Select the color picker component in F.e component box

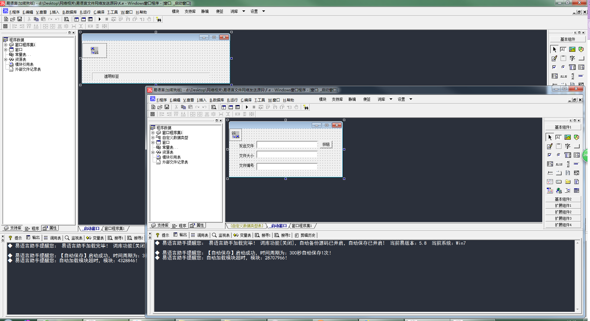[550, 191]
